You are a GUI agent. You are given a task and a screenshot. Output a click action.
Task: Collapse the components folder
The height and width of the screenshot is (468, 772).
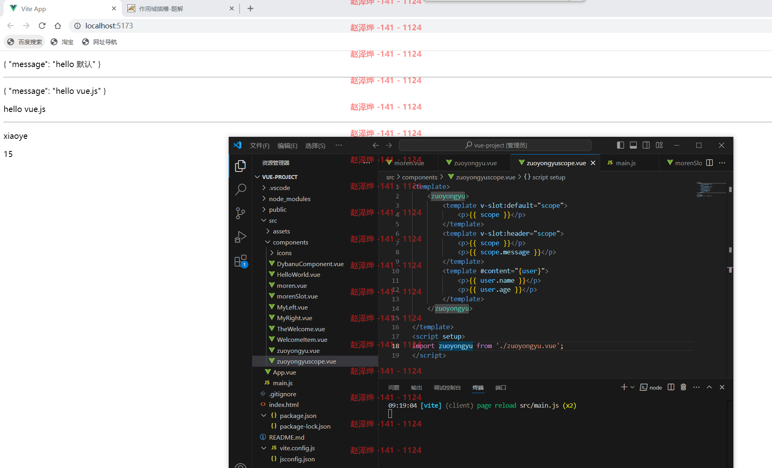pyautogui.click(x=268, y=242)
